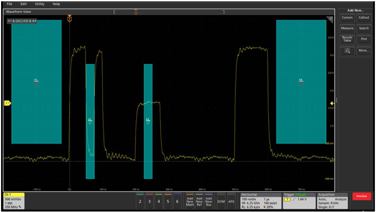Click the yellow trigger level arrow on right edge
Screen dimensions: 376x212
[x=332, y=103]
